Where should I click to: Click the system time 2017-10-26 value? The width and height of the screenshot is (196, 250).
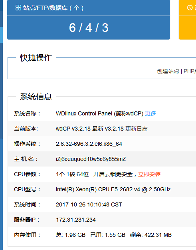click(89, 204)
